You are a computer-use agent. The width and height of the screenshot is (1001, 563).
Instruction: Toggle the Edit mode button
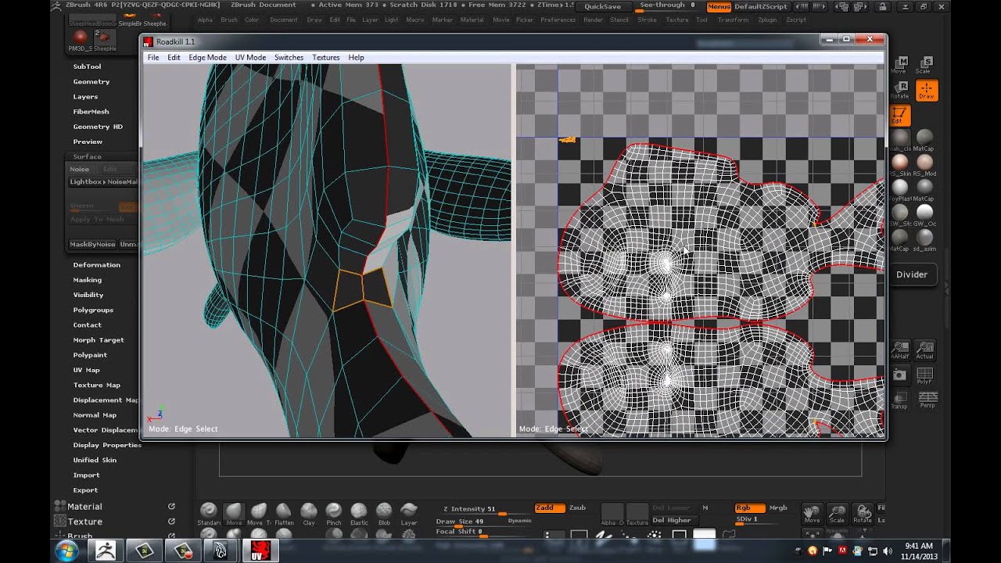click(x=899, y=116)
